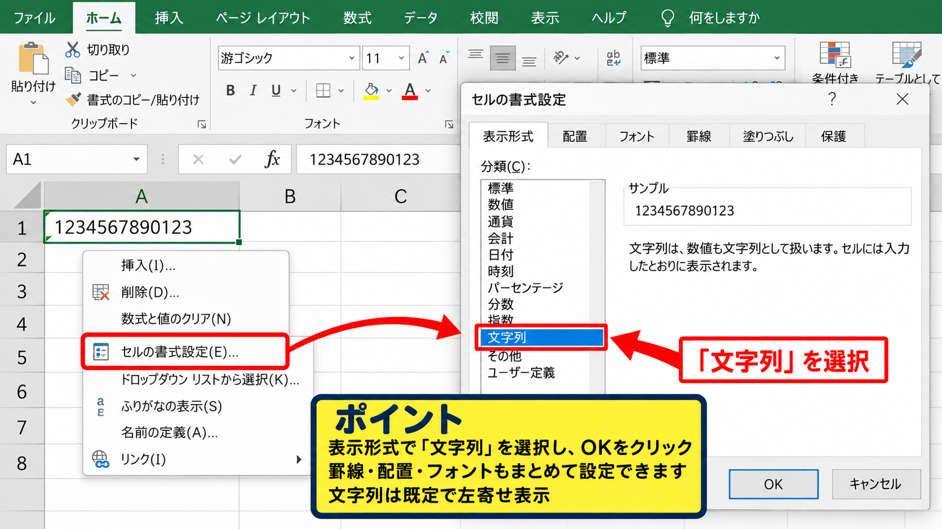Select 数値 in the category list

tap(501, 204)
